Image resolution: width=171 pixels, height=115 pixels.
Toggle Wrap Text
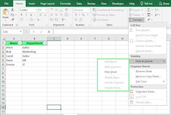[66, 10]
